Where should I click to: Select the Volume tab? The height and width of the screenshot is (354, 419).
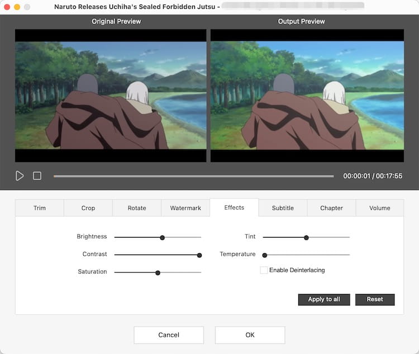pyautogui.click(x=380, y=208)
